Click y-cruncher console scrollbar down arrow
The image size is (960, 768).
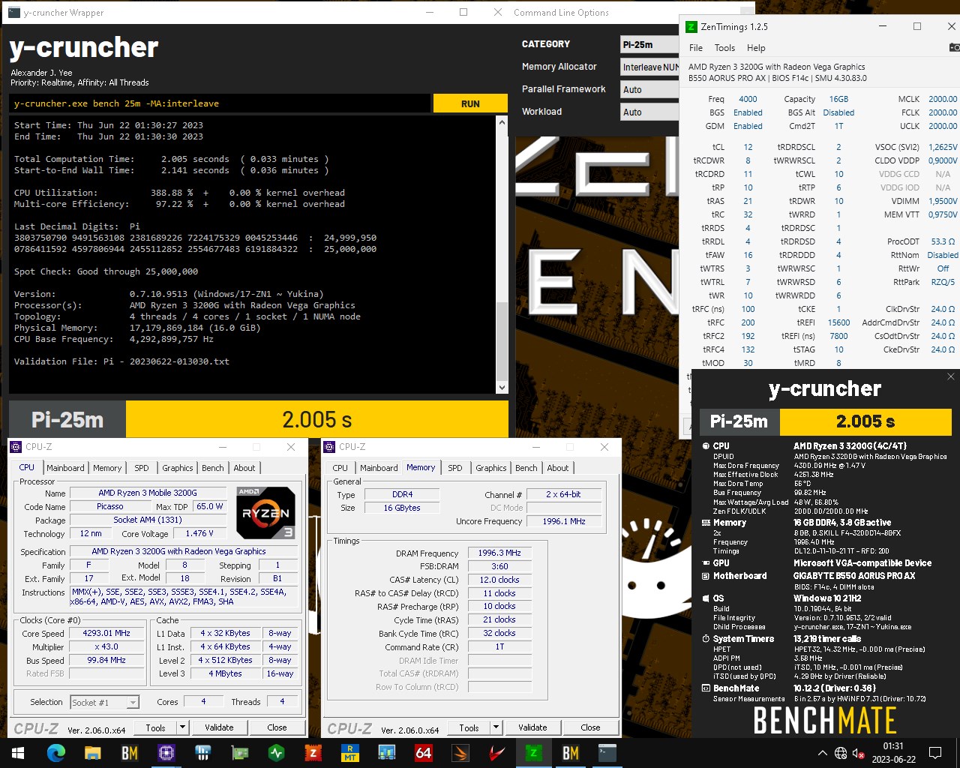[x=502, y=387]
